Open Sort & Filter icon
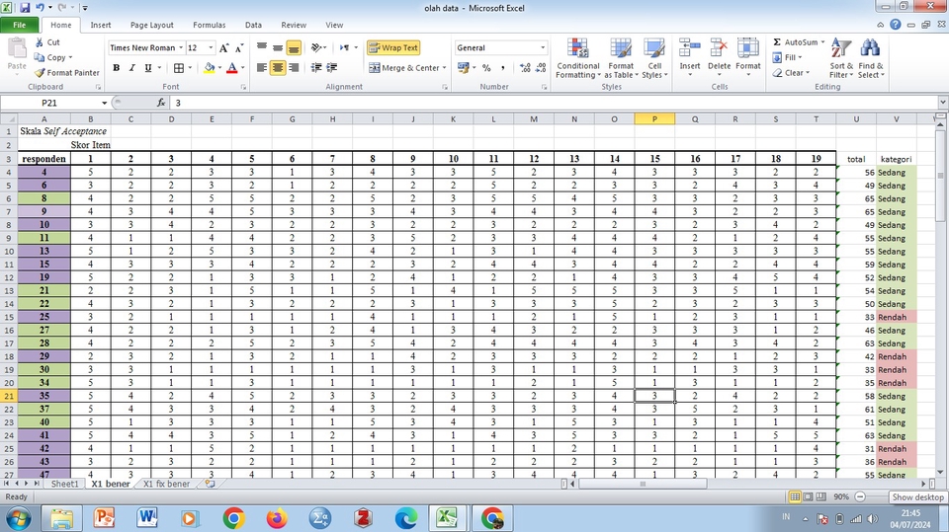949x532 pixels. coord(841,49)
